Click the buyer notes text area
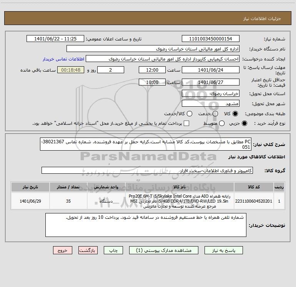Viewport: 296px width, 287px height. [146, 225]
